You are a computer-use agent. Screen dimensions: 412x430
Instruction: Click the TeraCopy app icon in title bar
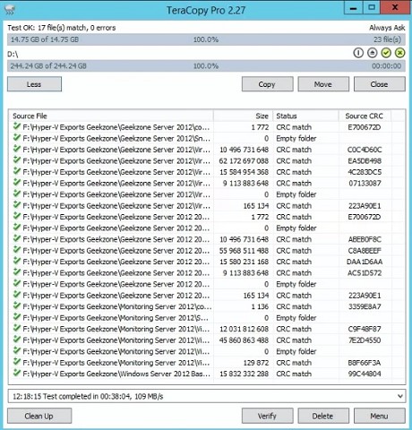point(10,10)
